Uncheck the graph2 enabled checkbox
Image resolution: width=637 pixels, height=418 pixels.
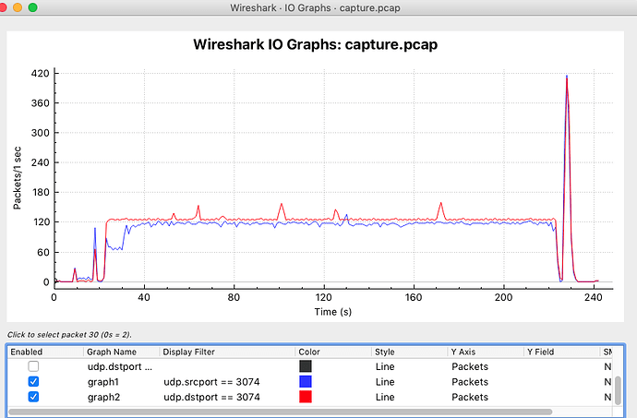pyautogui.click(x=33, y=397)
